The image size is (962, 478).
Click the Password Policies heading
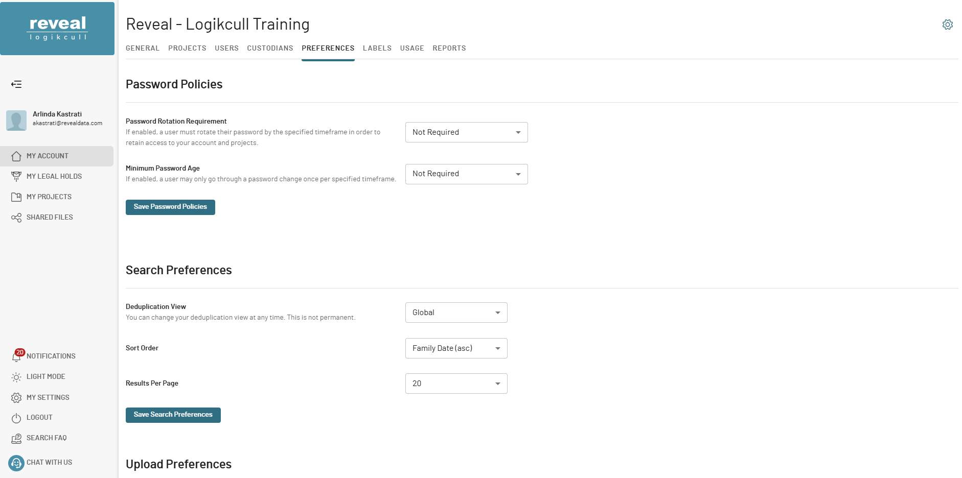pos(174,84)
